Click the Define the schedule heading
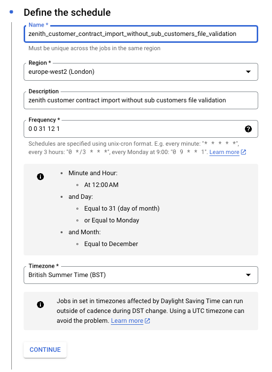 click(x=67, y=12)
